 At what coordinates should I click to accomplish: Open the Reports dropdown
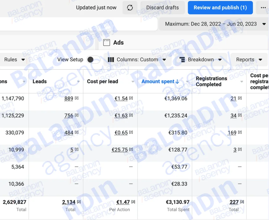[x=249, y=60]
